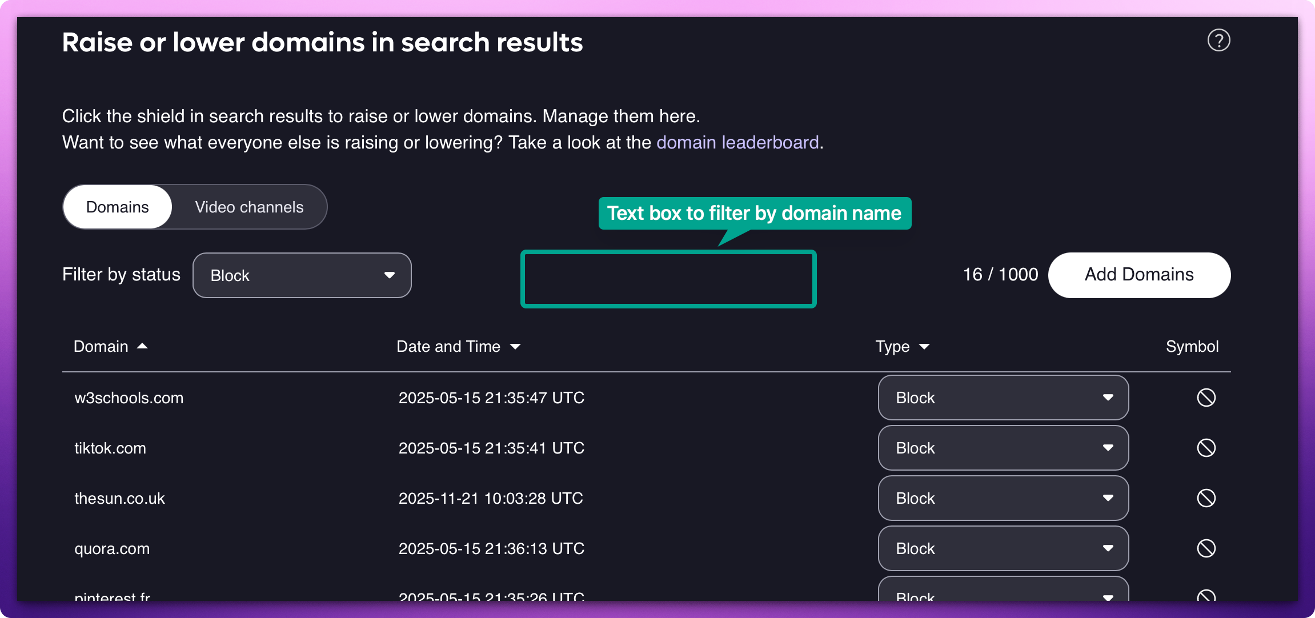This screenshot has height=618, width=1315.
Task: Switch to Domains tab
Action: point(118,207)
